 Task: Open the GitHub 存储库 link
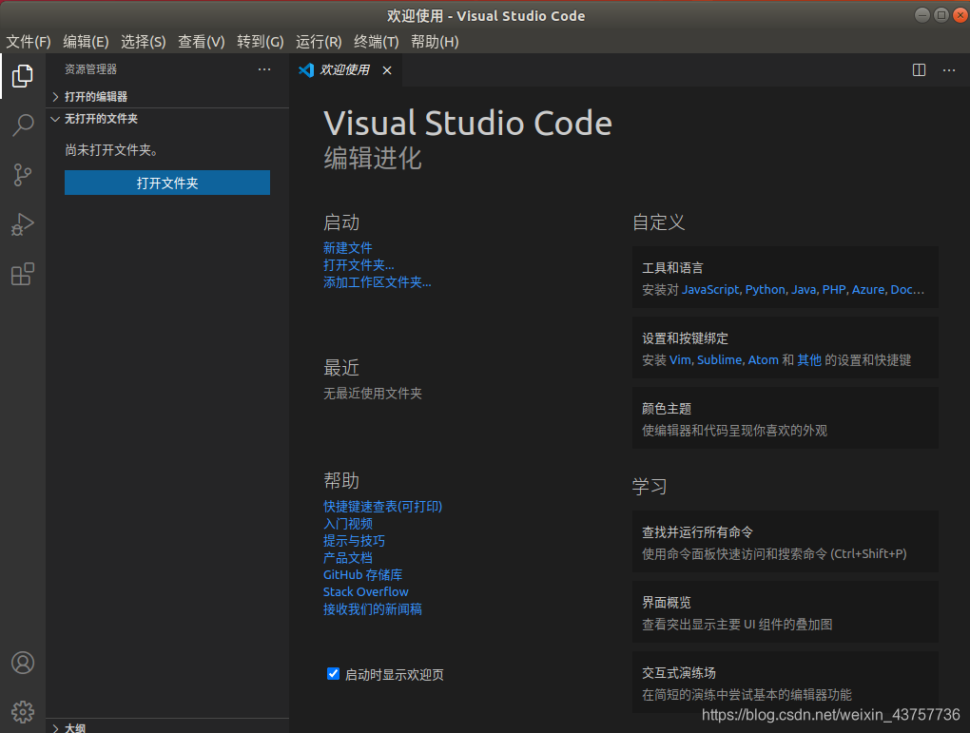coord(363,574)
